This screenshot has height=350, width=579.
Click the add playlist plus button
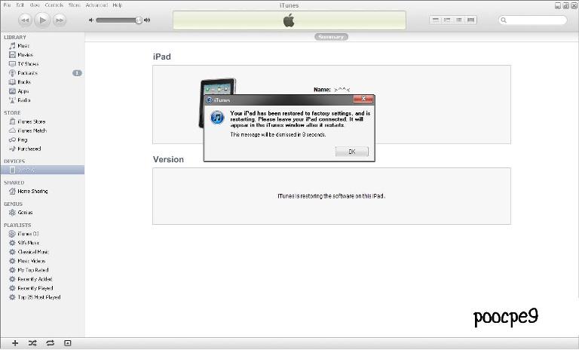[15, 343]
